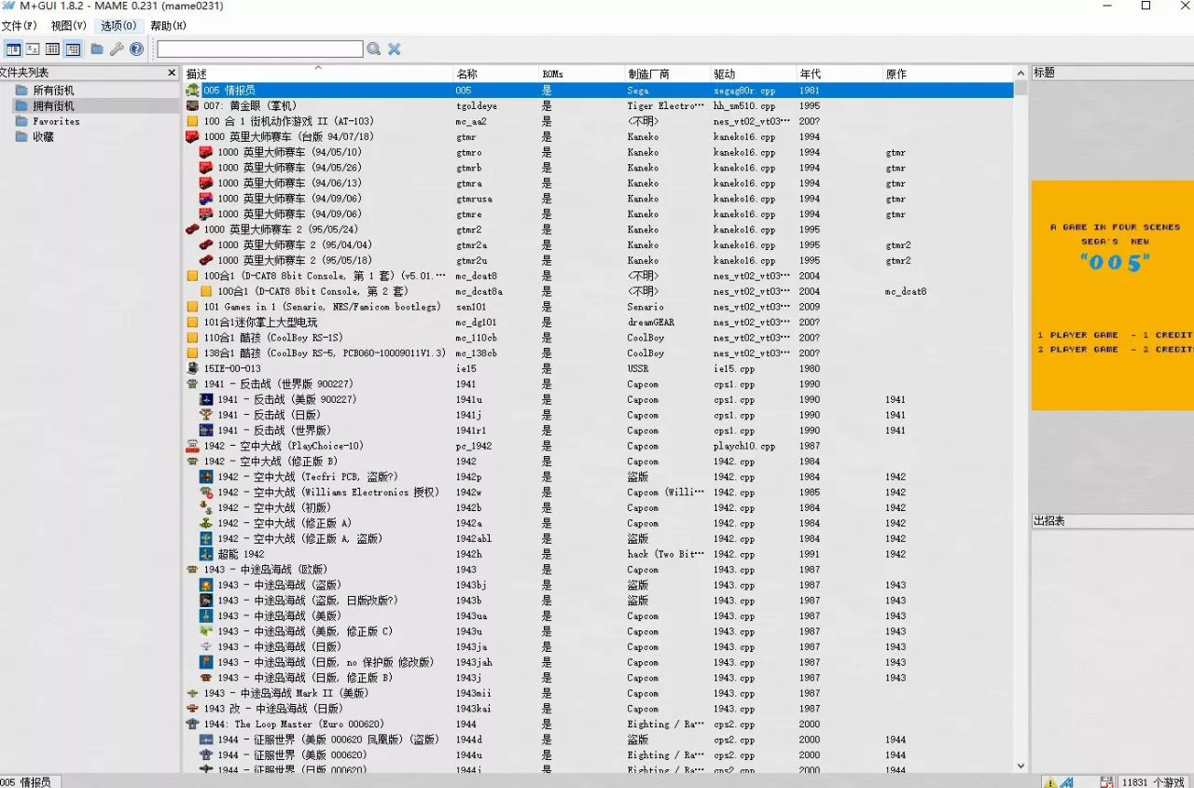Screen dimensions: 1194x788
Task: Click the search text input field
Action: point(260,49)
